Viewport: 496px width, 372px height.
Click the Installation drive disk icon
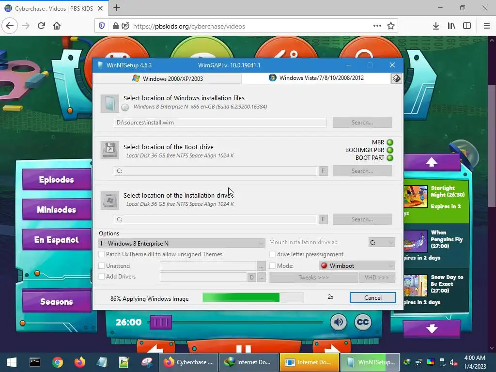pyautogui.click(x=110, y=200)
